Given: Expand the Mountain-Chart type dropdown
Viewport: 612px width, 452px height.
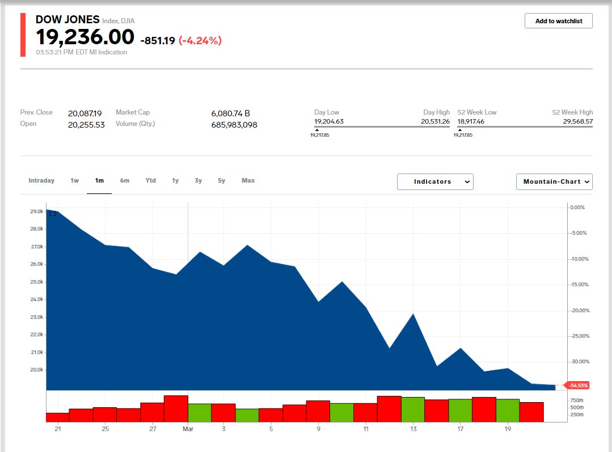Looking at the screenshot, I should tap(554, 182).
